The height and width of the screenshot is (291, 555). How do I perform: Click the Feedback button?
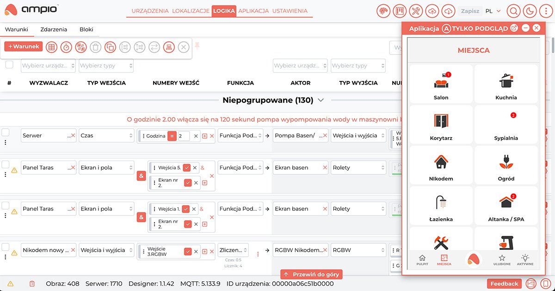pos(504,284)
